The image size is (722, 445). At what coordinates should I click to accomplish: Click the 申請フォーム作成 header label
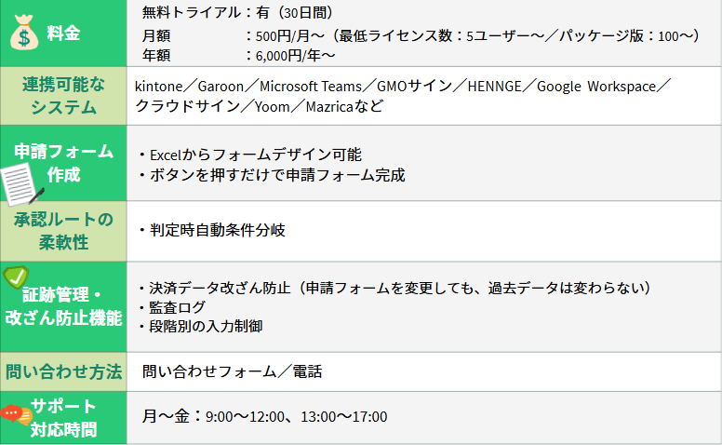tap(63, 163)
